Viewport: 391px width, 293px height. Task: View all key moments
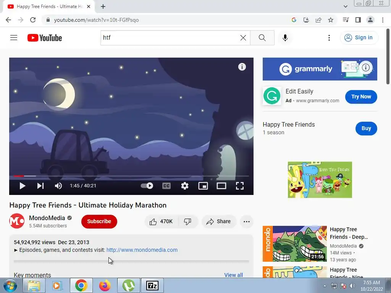[233, 275]
